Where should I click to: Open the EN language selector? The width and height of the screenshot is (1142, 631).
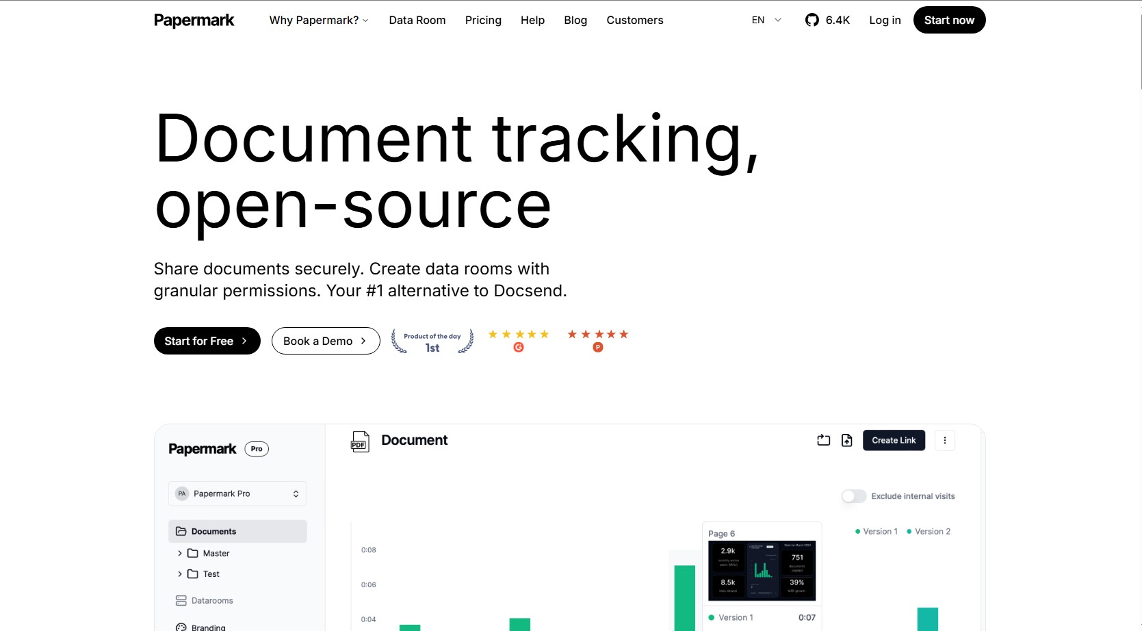tap(766, 21)
